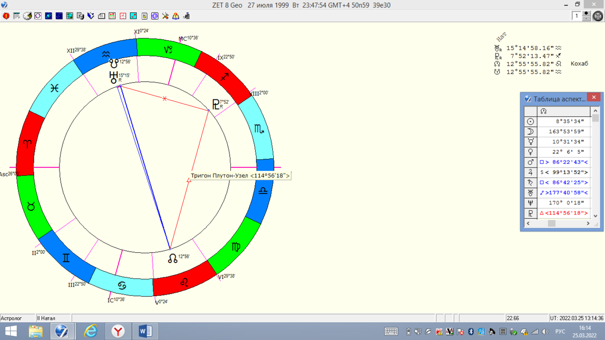Select the Sun row in aspect table
The height and width of the screenshot is (340, 605).
coord(557,122)
